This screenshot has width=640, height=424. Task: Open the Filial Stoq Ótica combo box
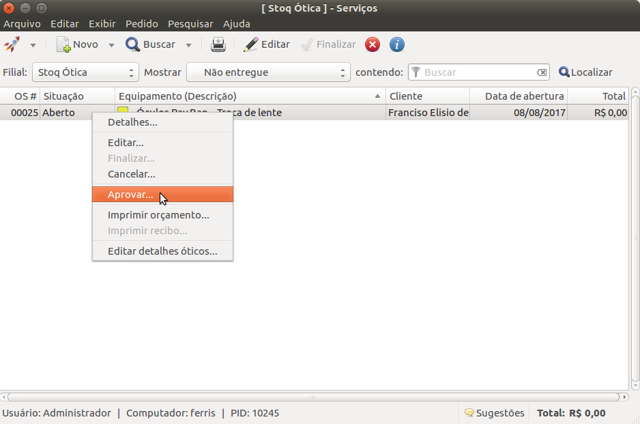85,72
